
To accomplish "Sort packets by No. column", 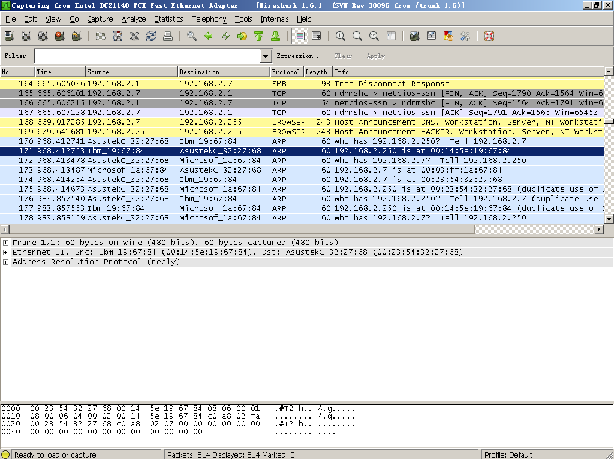I will 17,72.
